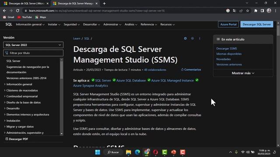
Task: Open the 48 colaboradores link
Action: click(155, 70)
